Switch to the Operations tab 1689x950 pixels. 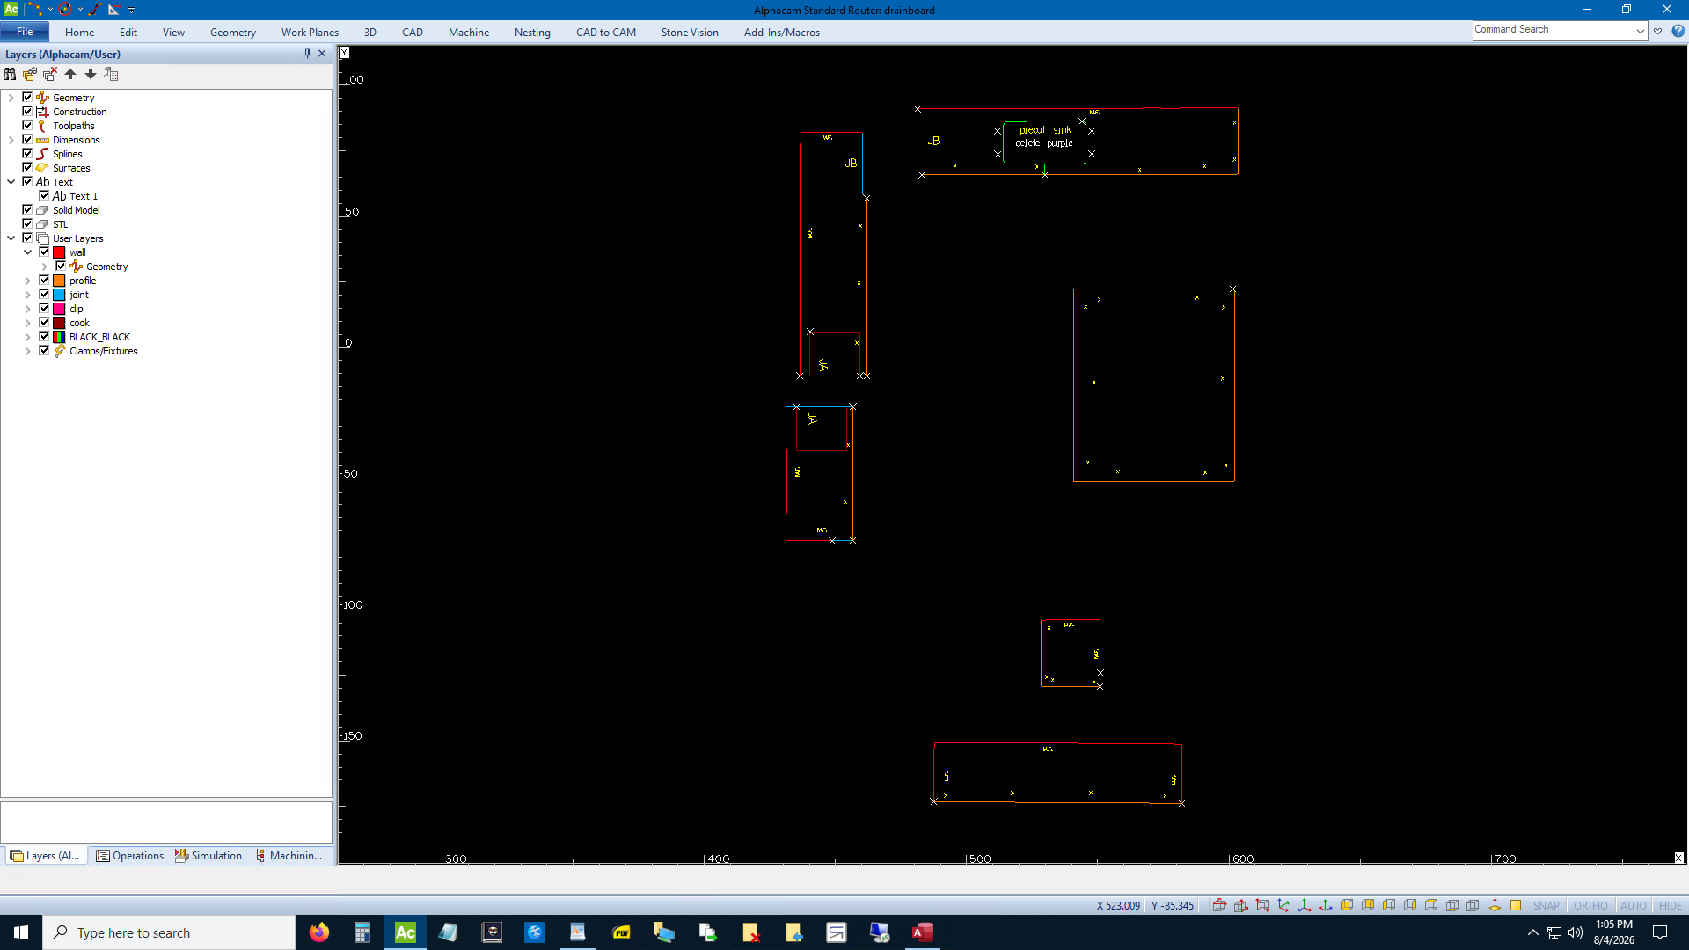[x=129, y=856]
